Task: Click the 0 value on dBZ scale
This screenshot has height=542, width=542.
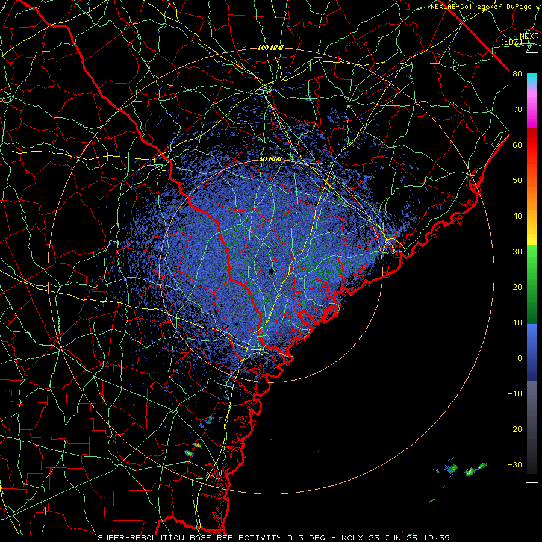Action: (x=520, y=358)
